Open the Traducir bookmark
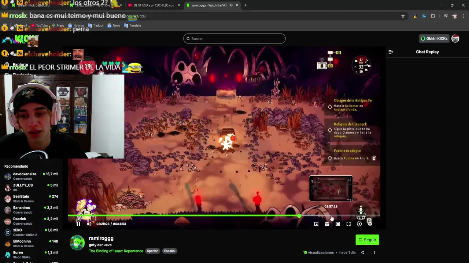 tap(96, 26)
